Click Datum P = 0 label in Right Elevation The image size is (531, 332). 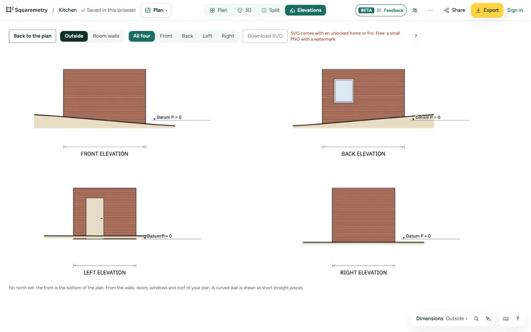tap(418, 236)
